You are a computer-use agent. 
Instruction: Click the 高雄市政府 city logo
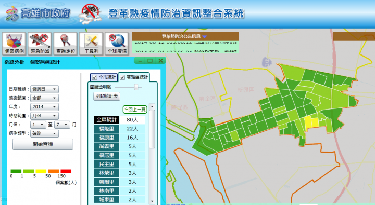tap(11, 13)
